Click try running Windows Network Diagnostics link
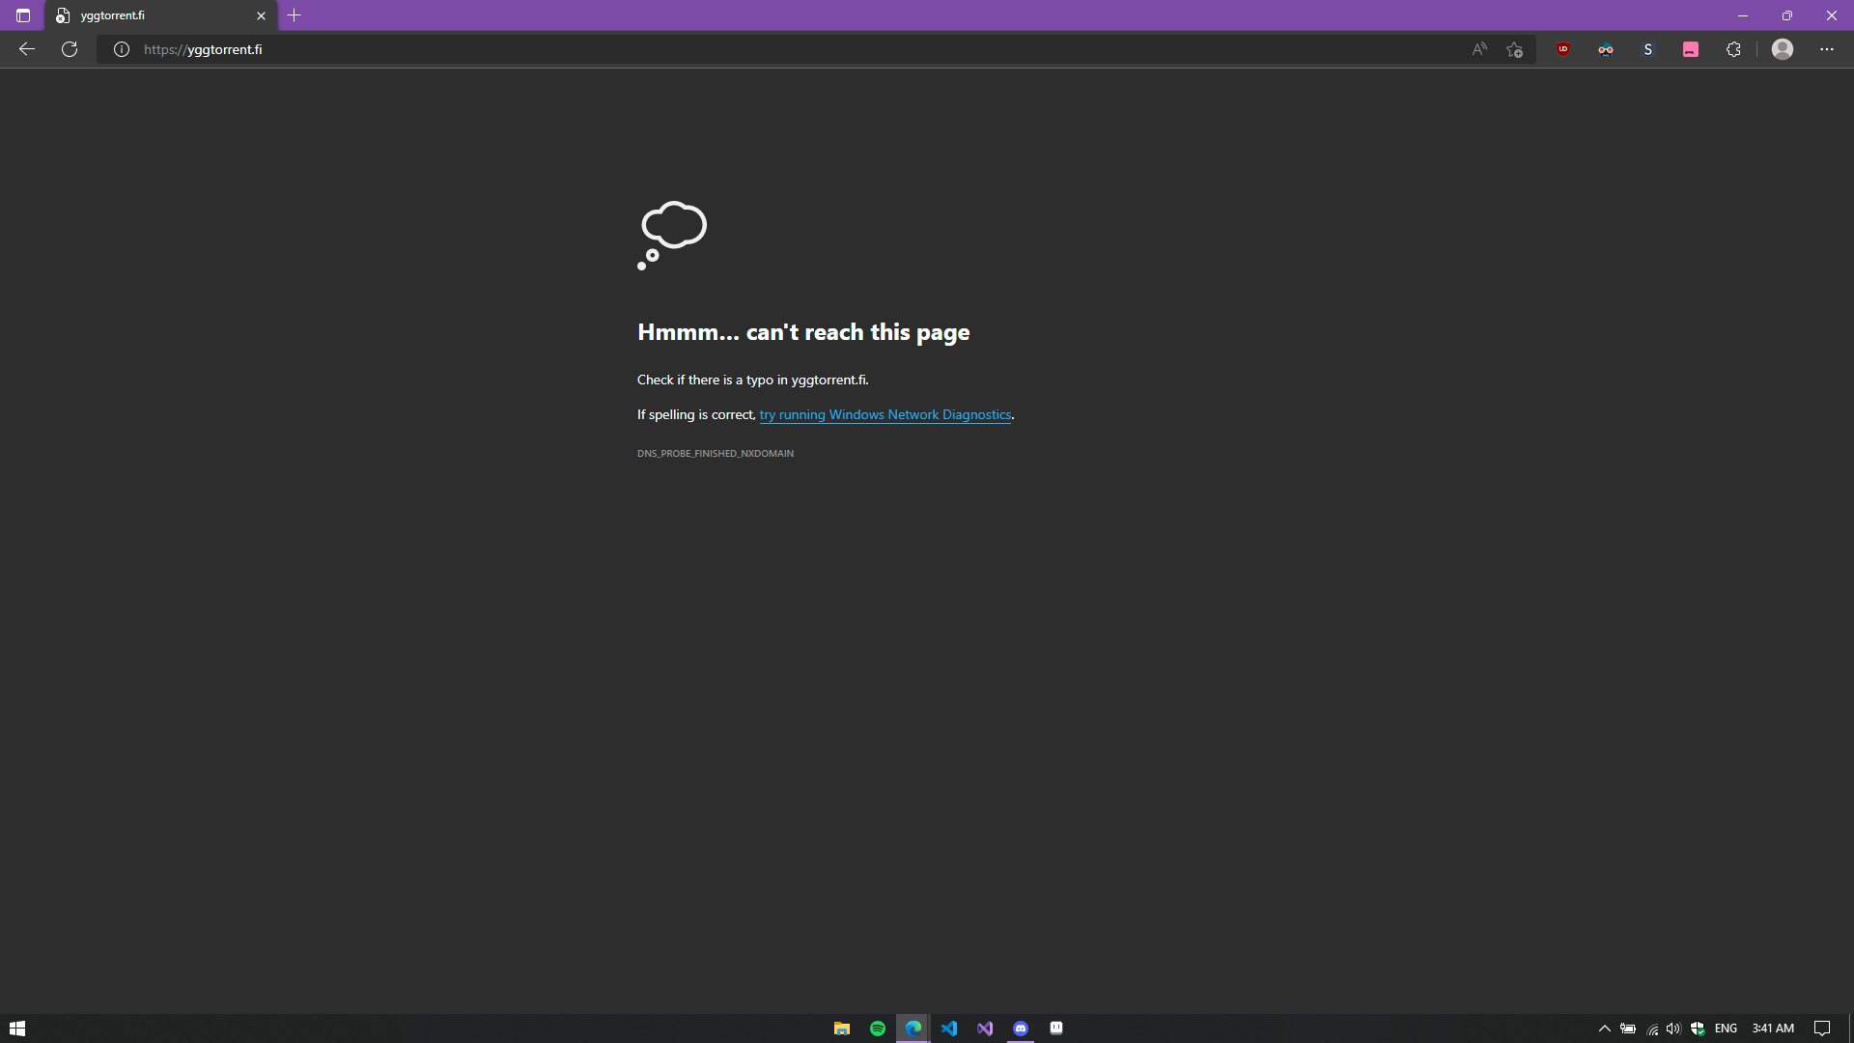 click(885, 415)
